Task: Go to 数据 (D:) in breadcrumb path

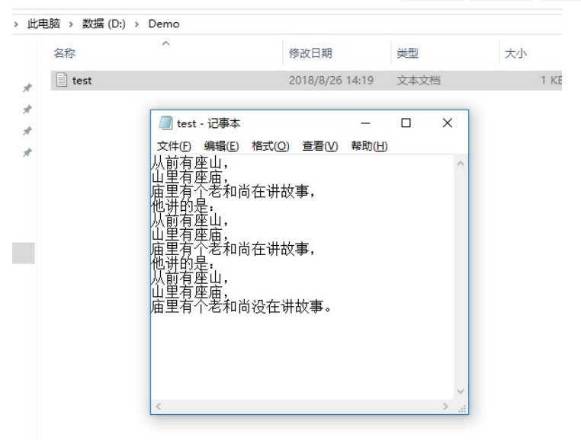Action: tap(104, 24)
